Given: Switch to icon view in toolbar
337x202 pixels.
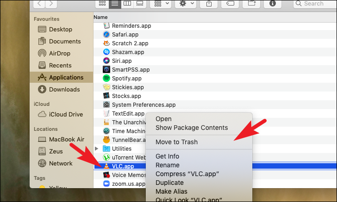Looking at the screenshot, I should (x=102, y=4).
